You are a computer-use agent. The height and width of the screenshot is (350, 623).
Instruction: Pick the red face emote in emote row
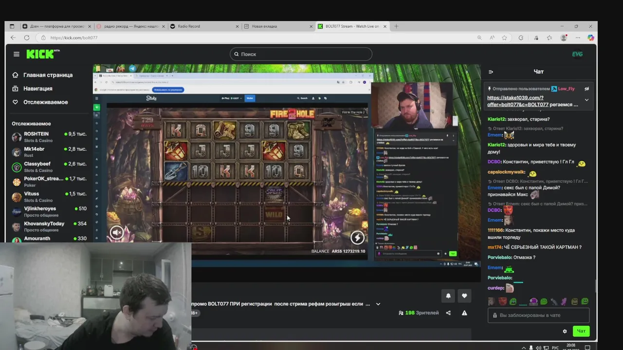(x=502, y=301)
